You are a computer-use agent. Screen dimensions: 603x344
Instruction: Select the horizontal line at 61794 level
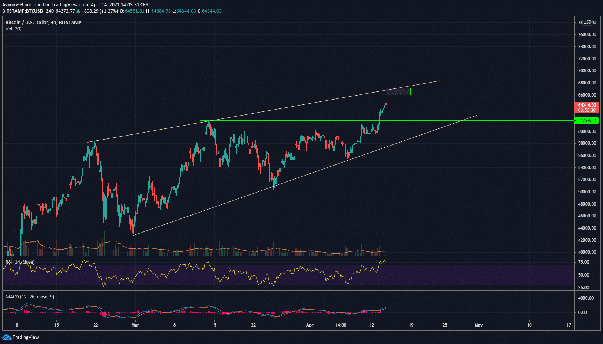(296, 121)
